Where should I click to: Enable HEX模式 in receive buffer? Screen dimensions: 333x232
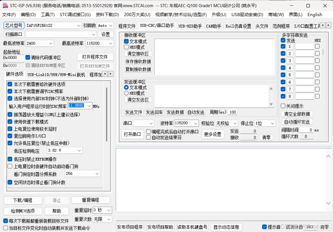pyautogui.click(x=126, y=47)
